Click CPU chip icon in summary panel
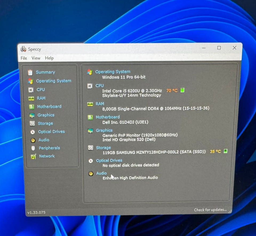The height and width of the screenshot is (236, 256). [90, 86]
